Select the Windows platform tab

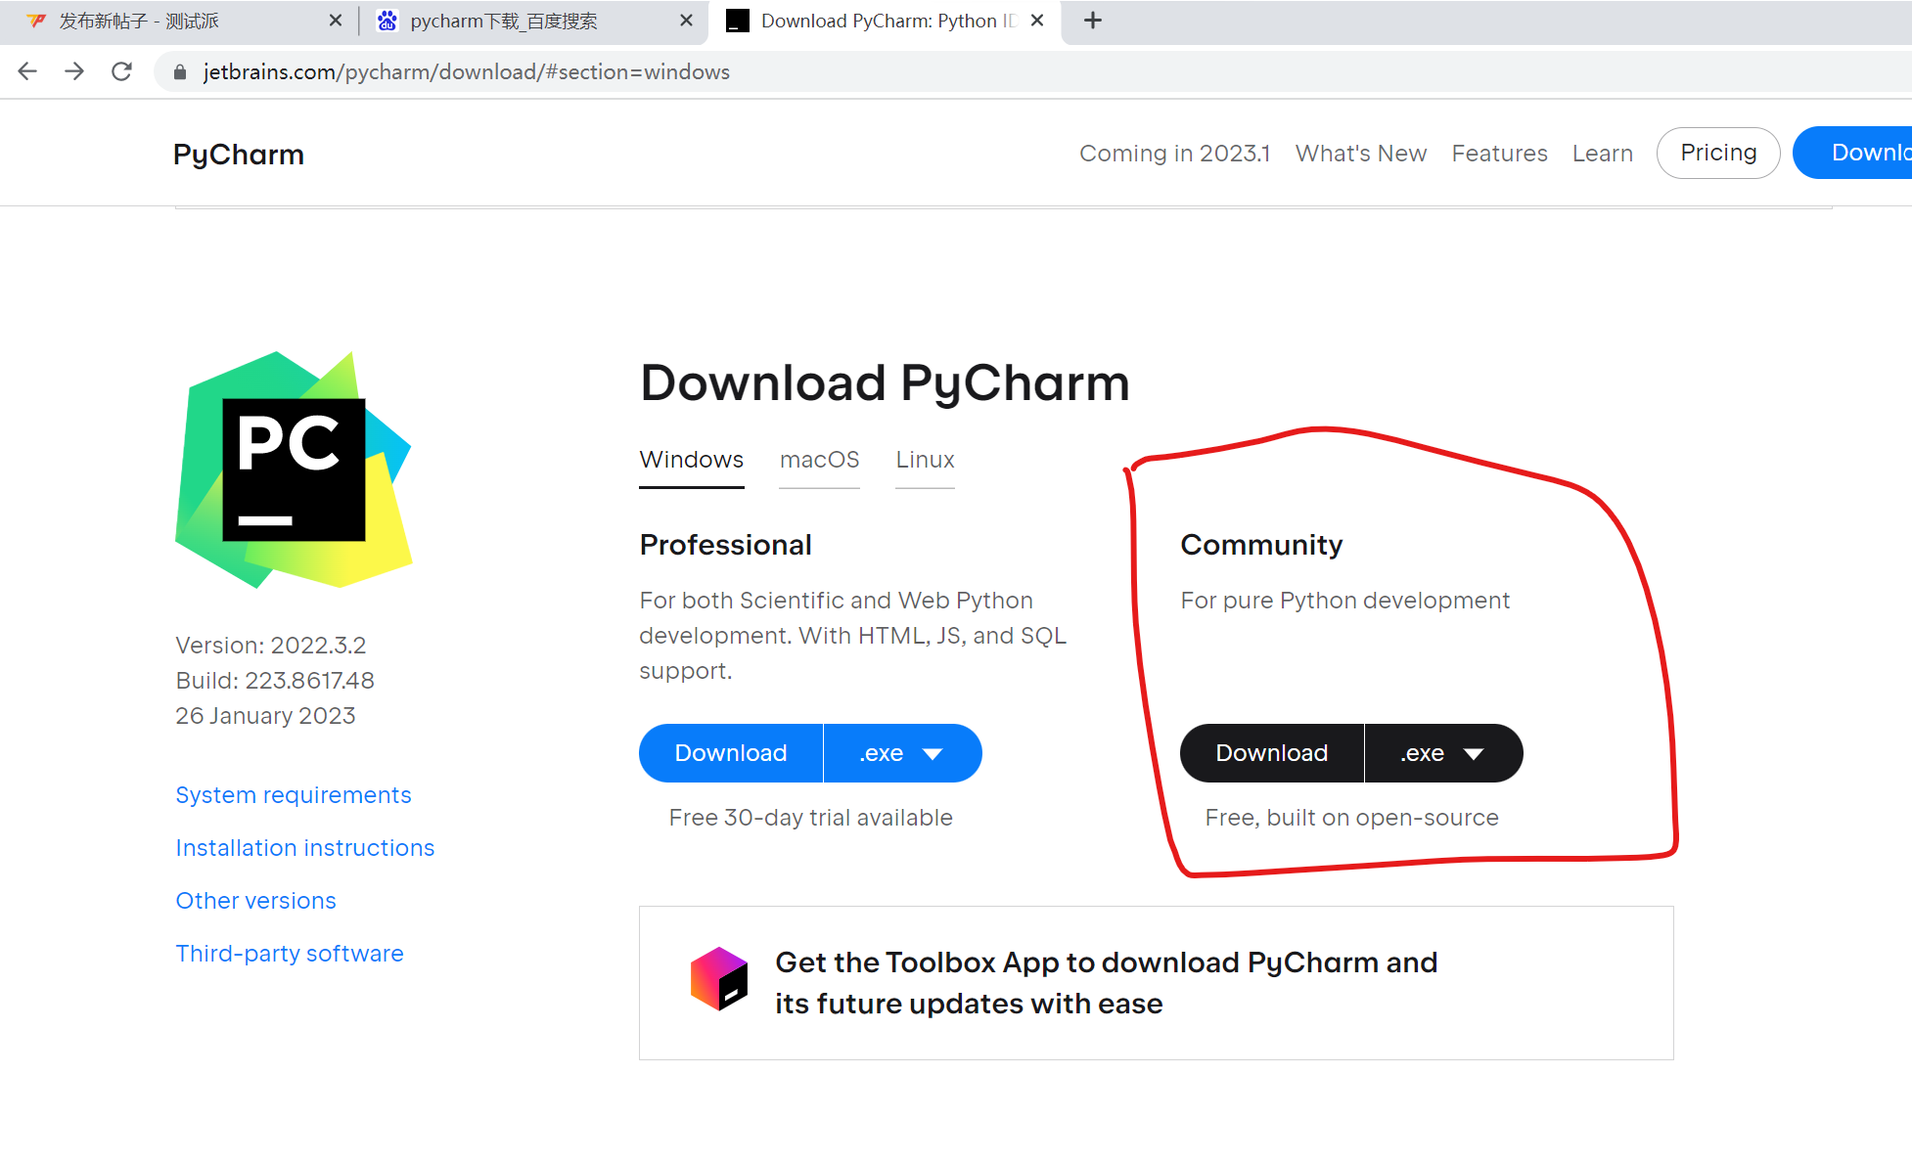point(691,460)
